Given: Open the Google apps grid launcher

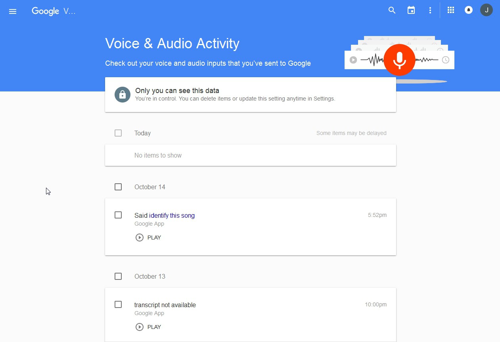Looking at the screenshot, I should (x=451, y=10).
